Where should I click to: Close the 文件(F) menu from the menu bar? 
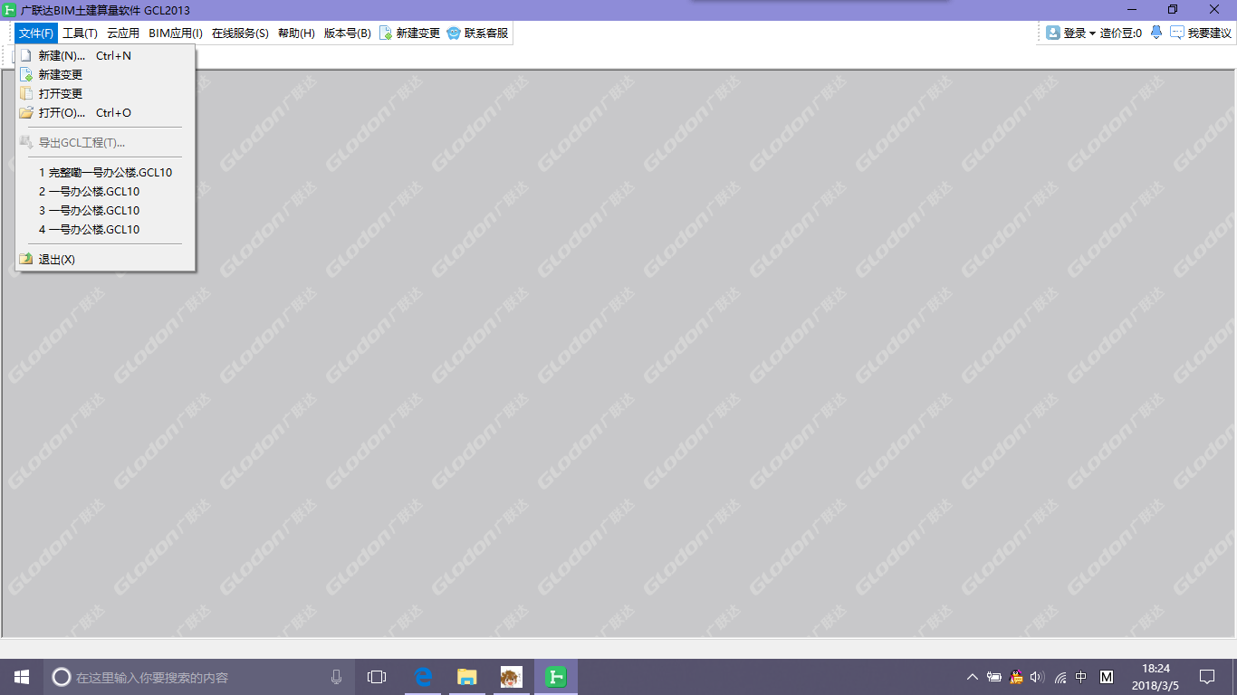pyautogui.click(x=36, y=33)
